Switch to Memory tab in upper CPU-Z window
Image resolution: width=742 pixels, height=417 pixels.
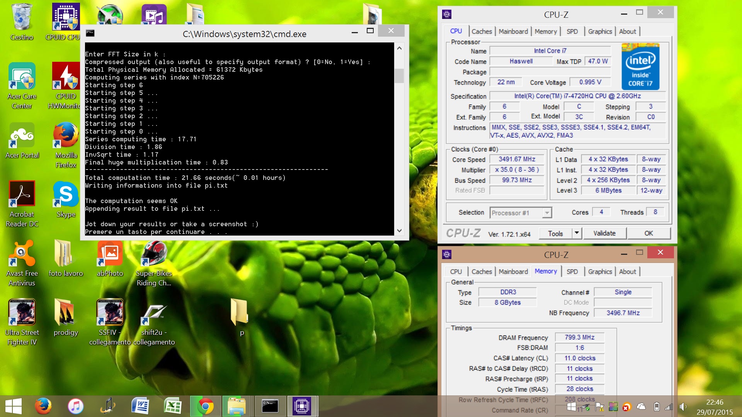click(x=546, y=32)
